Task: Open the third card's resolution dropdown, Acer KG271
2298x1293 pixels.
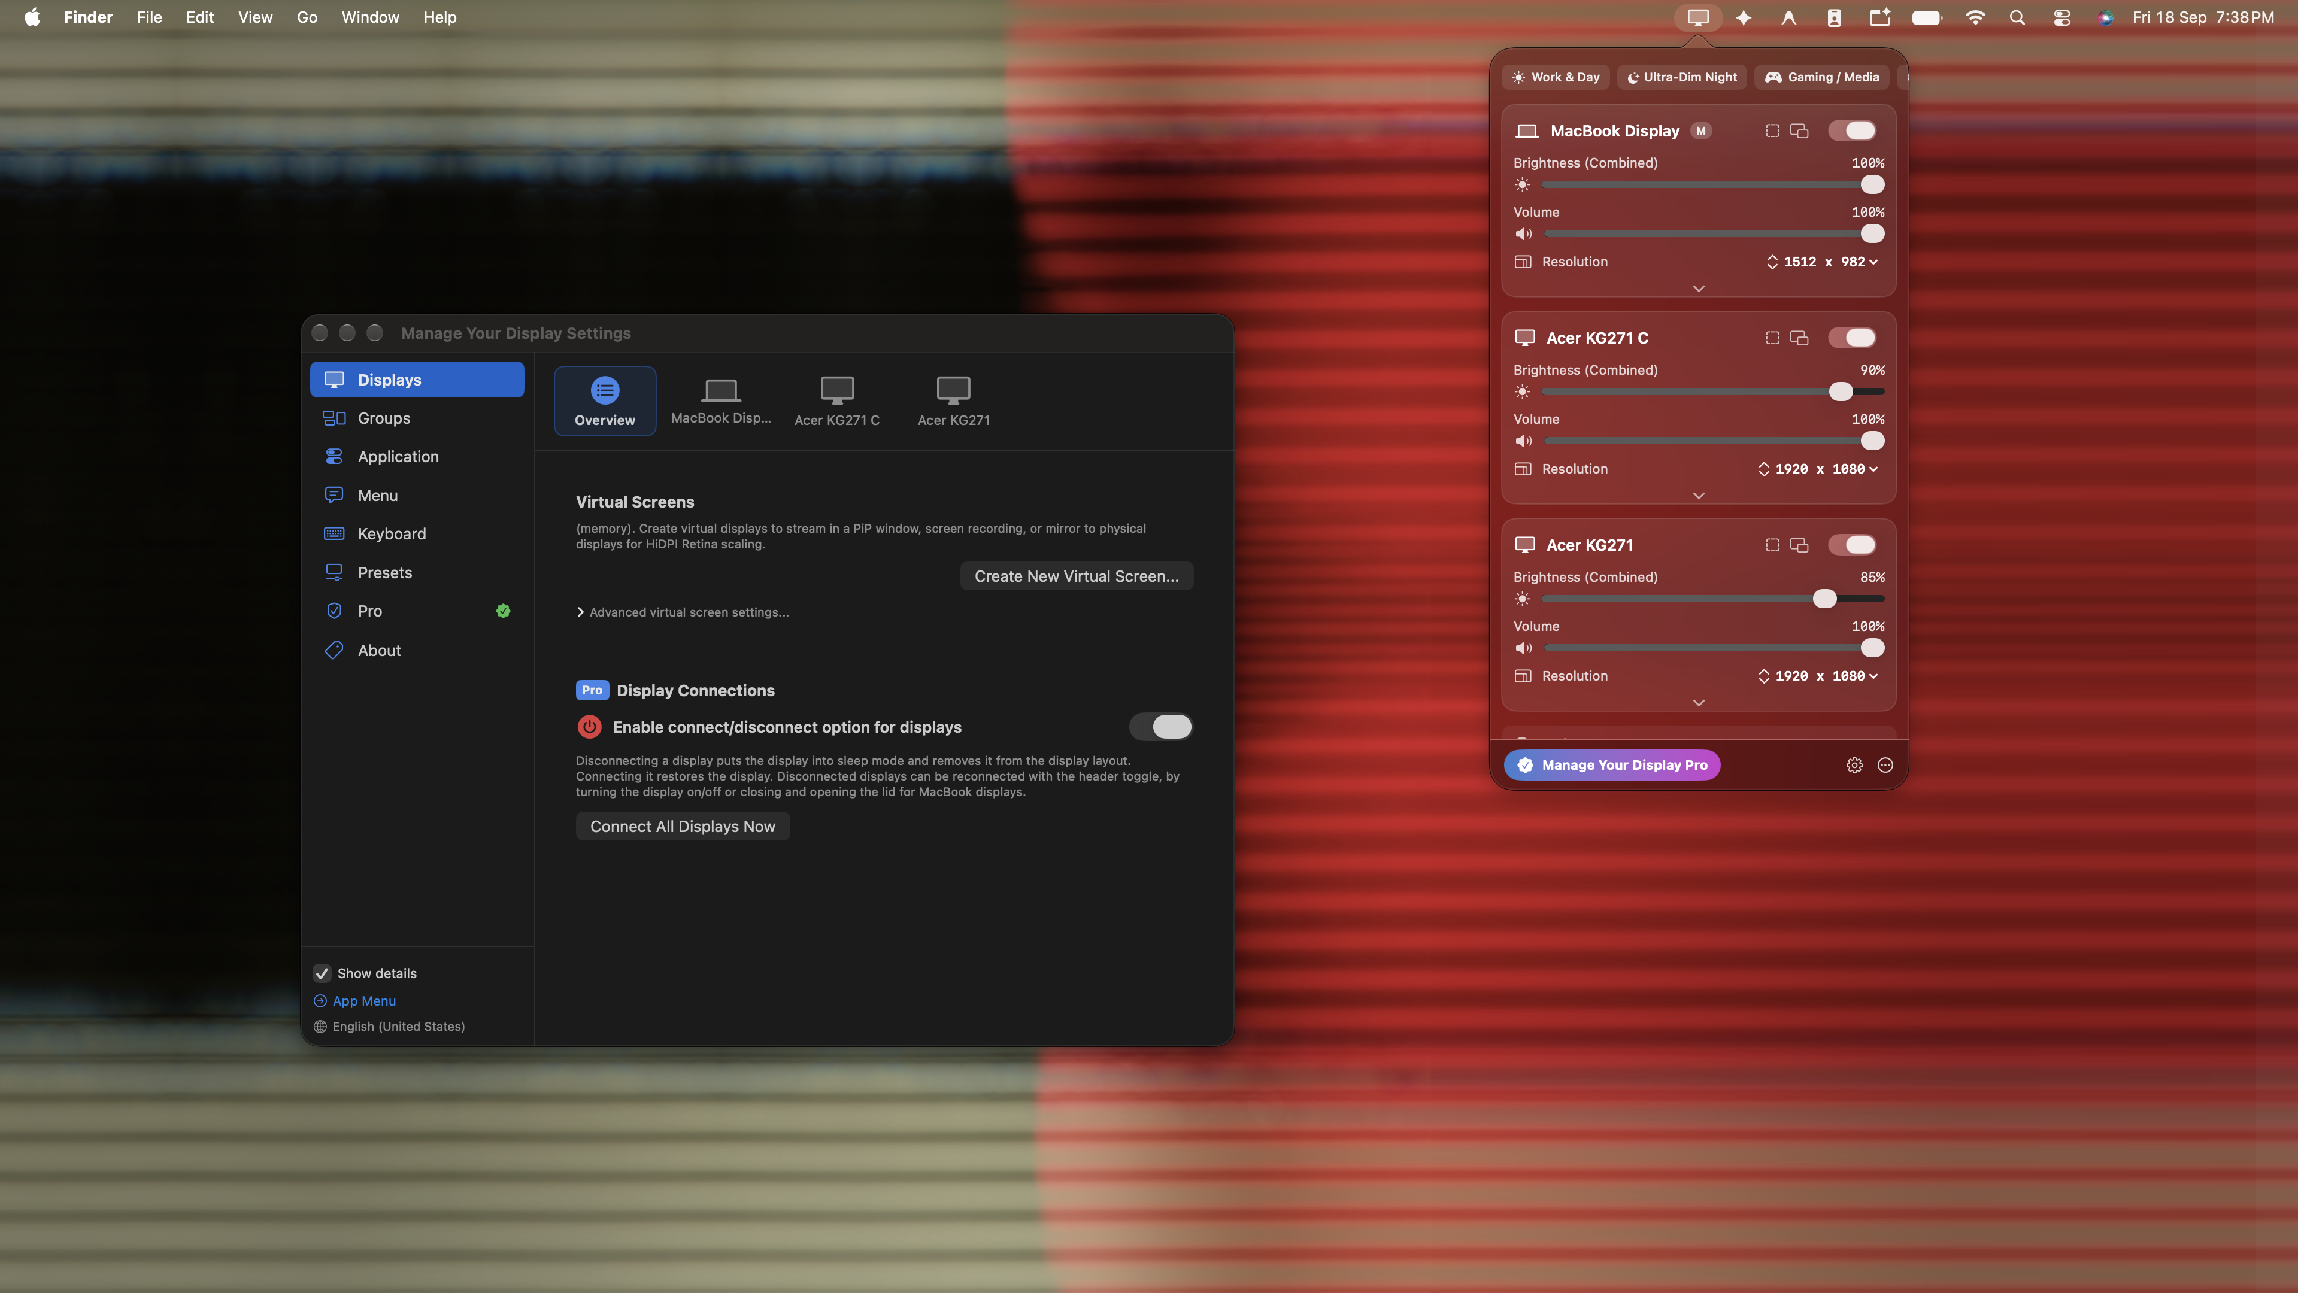Action: point(1817,676)
